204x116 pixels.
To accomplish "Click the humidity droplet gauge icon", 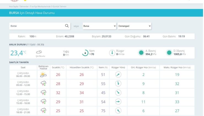I will coord(85,53).
